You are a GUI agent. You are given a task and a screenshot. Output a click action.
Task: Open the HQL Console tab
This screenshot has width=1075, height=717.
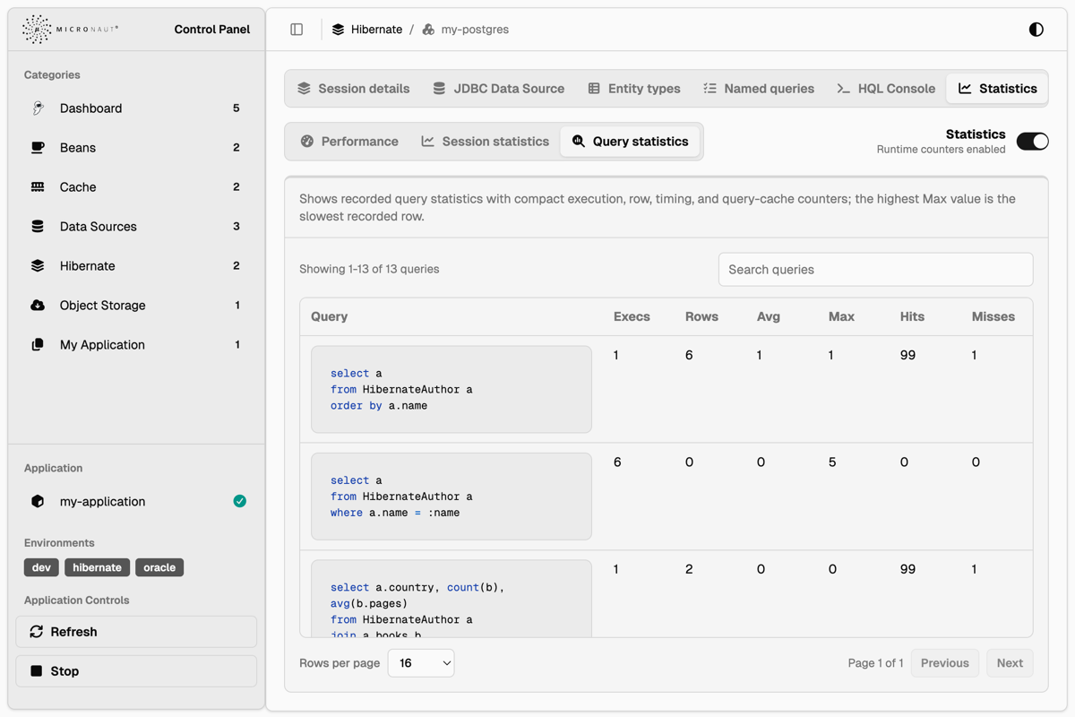coord(886,89)
